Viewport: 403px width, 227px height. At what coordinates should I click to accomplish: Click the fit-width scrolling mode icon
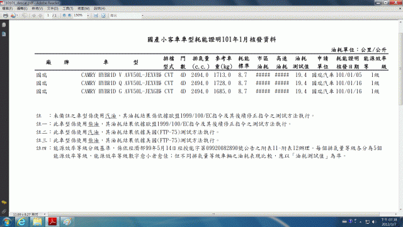tap(96, 15)
